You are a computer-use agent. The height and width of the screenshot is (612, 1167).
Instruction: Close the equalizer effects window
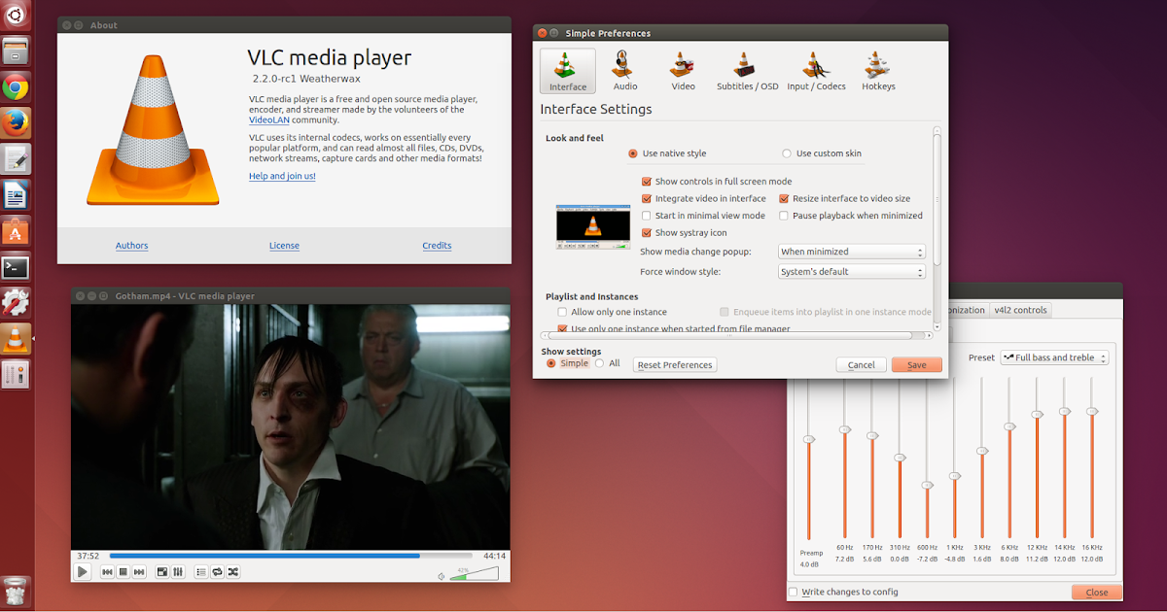pyautogui.click(x=1096, y=592)
